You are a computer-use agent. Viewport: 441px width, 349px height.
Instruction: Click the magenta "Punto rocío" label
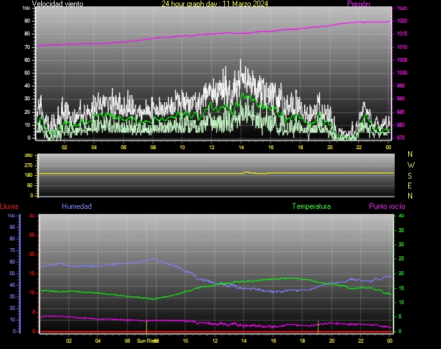pyautogui.click(x=387, y=206)
